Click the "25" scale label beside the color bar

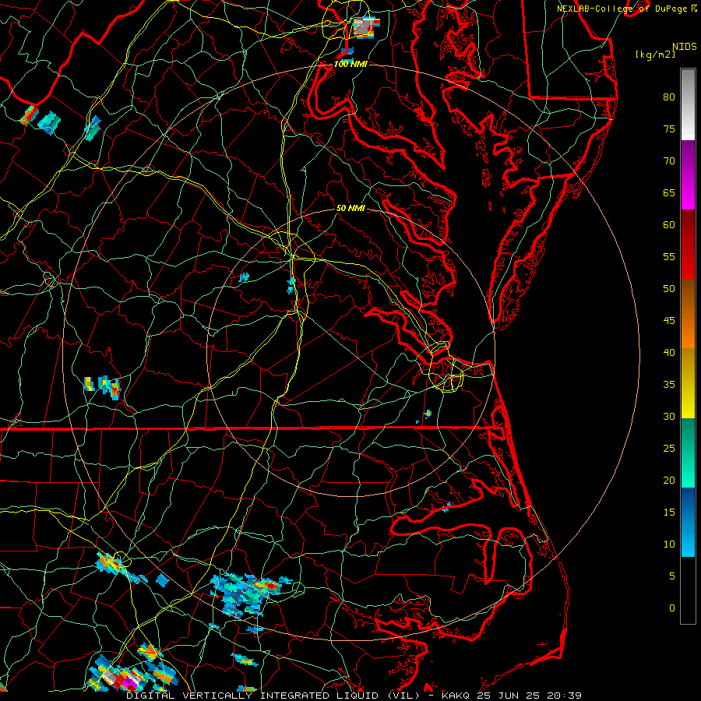point(669,448)
